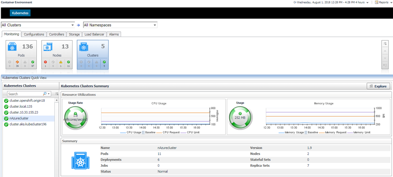
Task: Click the CPU usage rate gauge
Action: [x=76, y=117]
